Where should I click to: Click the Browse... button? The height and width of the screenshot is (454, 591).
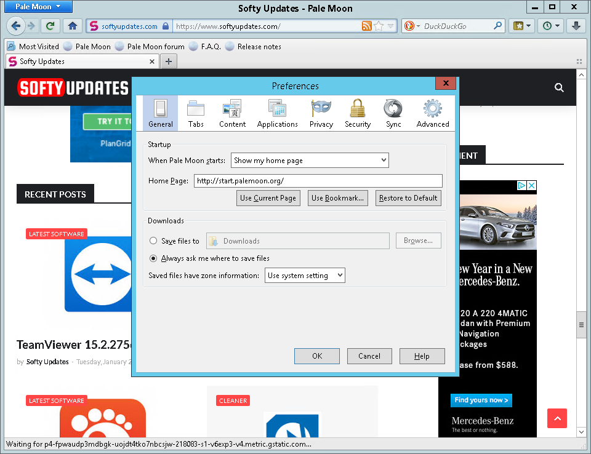(x=418, y=241)
